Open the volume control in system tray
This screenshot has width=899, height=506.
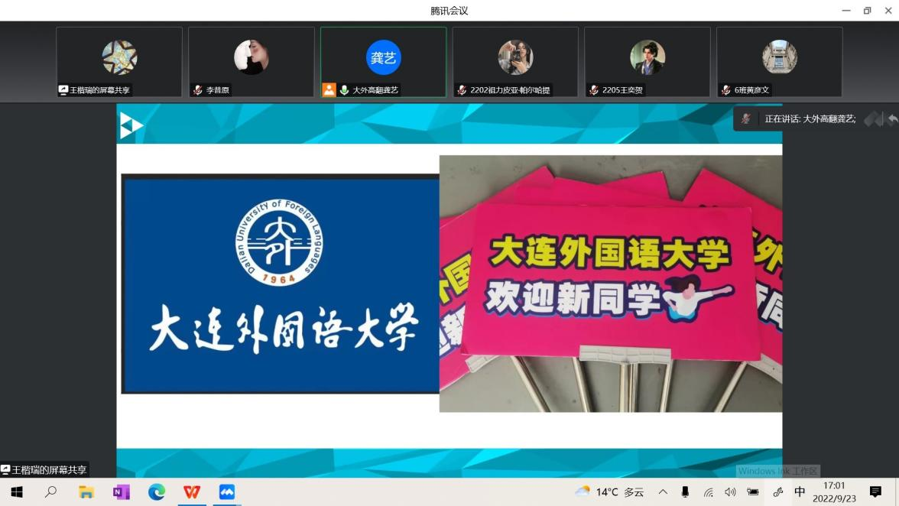pyautogui.click(x=730, y=492)
